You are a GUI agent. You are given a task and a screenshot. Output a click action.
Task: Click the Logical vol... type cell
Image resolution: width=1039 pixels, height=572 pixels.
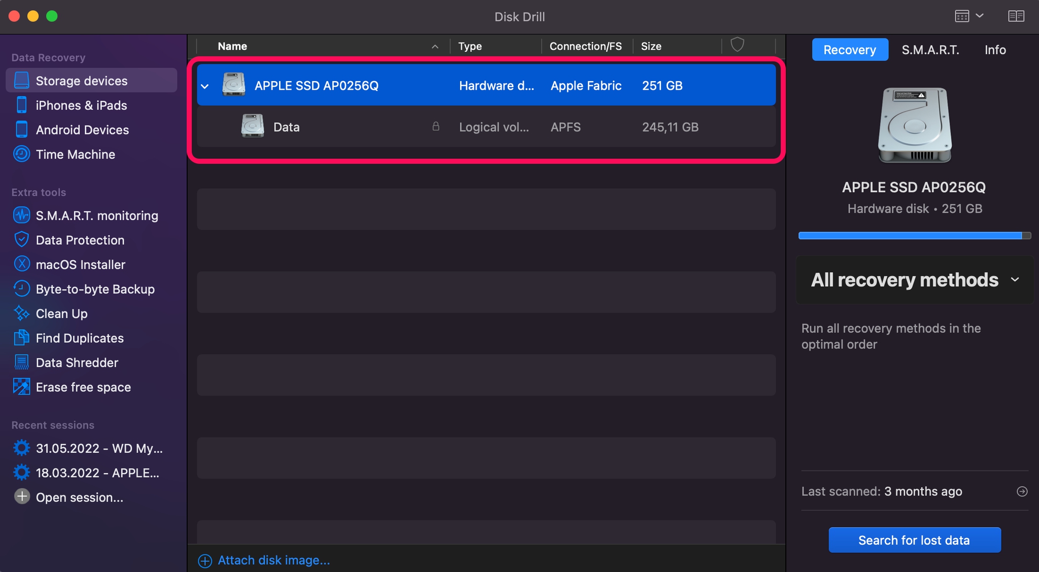coord(494,127)
